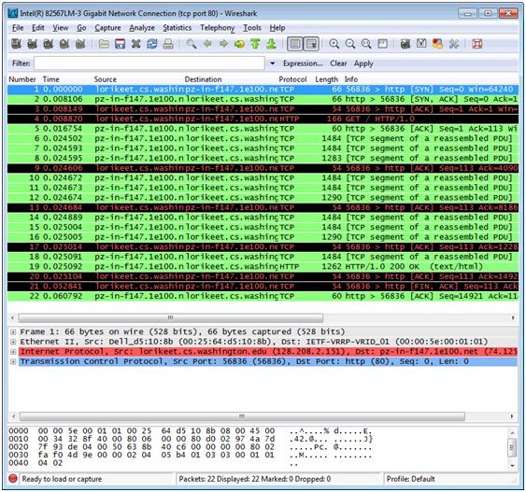
Task: Edit coloring rules toolbar icon
Action: (438, 44)
